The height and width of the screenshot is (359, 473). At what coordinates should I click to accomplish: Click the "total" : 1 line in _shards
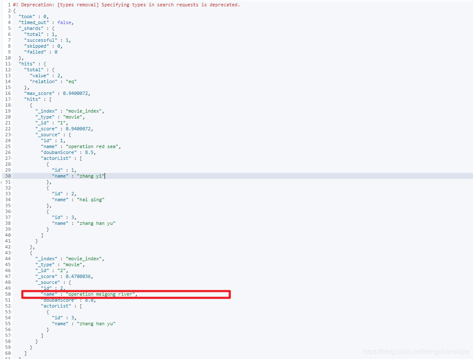tap(40, 35)
